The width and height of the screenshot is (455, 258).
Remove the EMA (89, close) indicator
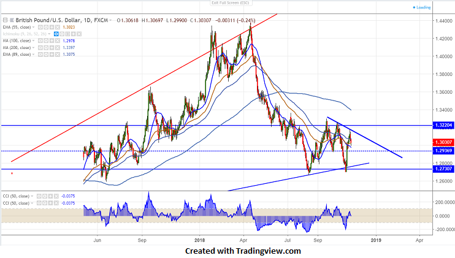58,54
